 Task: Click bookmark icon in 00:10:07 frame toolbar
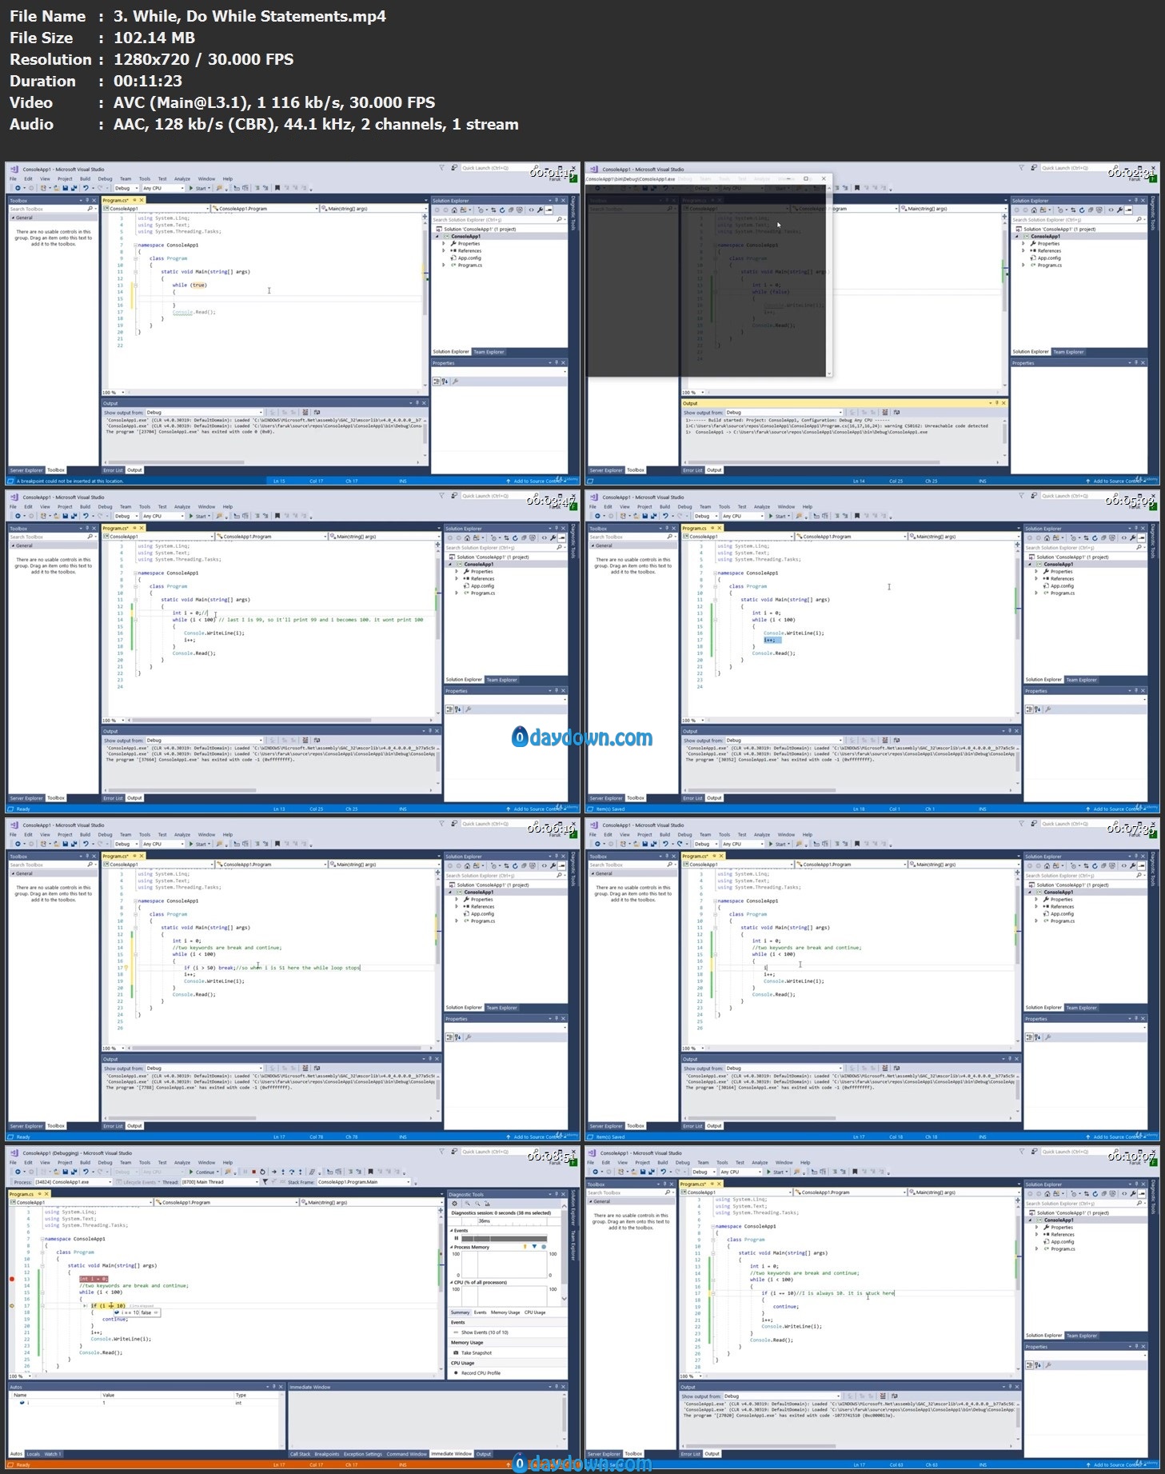855,1172
